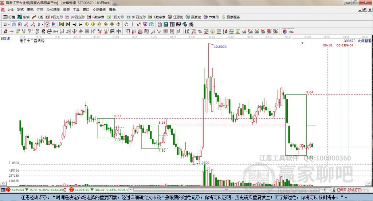Open the 文件 menu
The image size is (373, 201).
click(10, 10)
